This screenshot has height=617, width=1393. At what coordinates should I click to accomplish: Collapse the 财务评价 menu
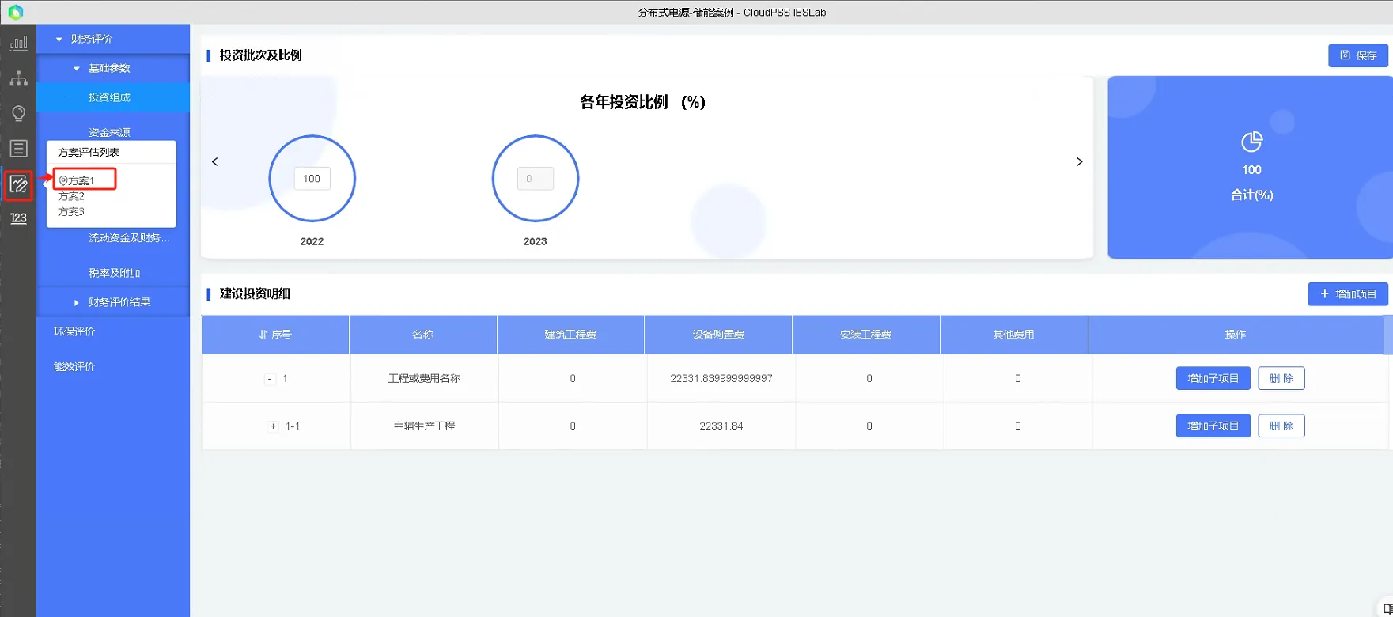59,39
